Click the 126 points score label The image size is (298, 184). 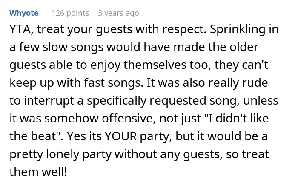70,13
